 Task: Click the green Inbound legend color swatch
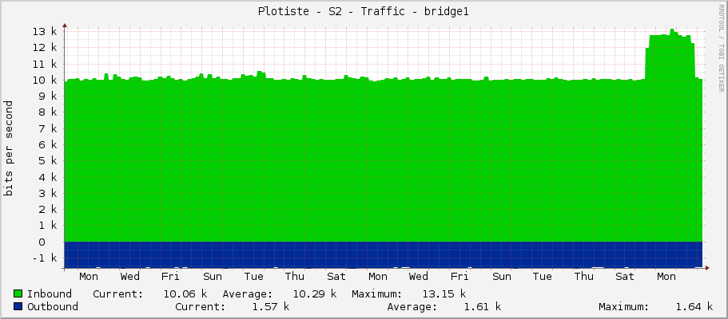coord(18,293)
